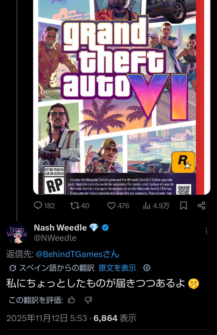Open Nash Weedle's profile avatar
The height and width of the screenshot is (335, 217).
click(17, 233)
